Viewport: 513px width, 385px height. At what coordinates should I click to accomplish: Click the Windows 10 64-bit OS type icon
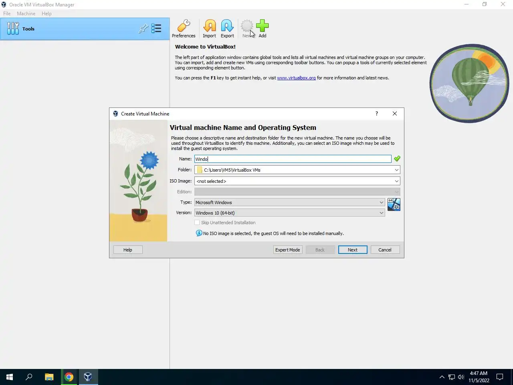(394, 204)
